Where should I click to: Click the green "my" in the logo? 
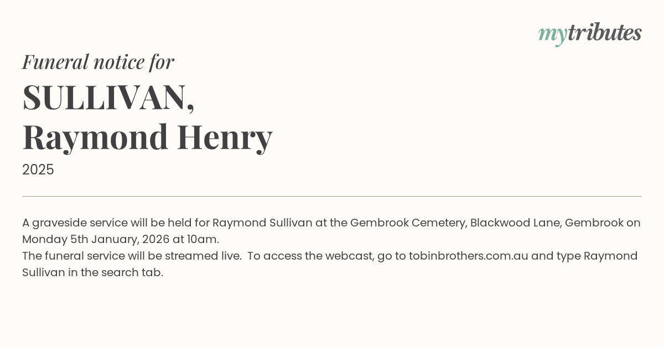pyautogui.click(x=552, y=34)
